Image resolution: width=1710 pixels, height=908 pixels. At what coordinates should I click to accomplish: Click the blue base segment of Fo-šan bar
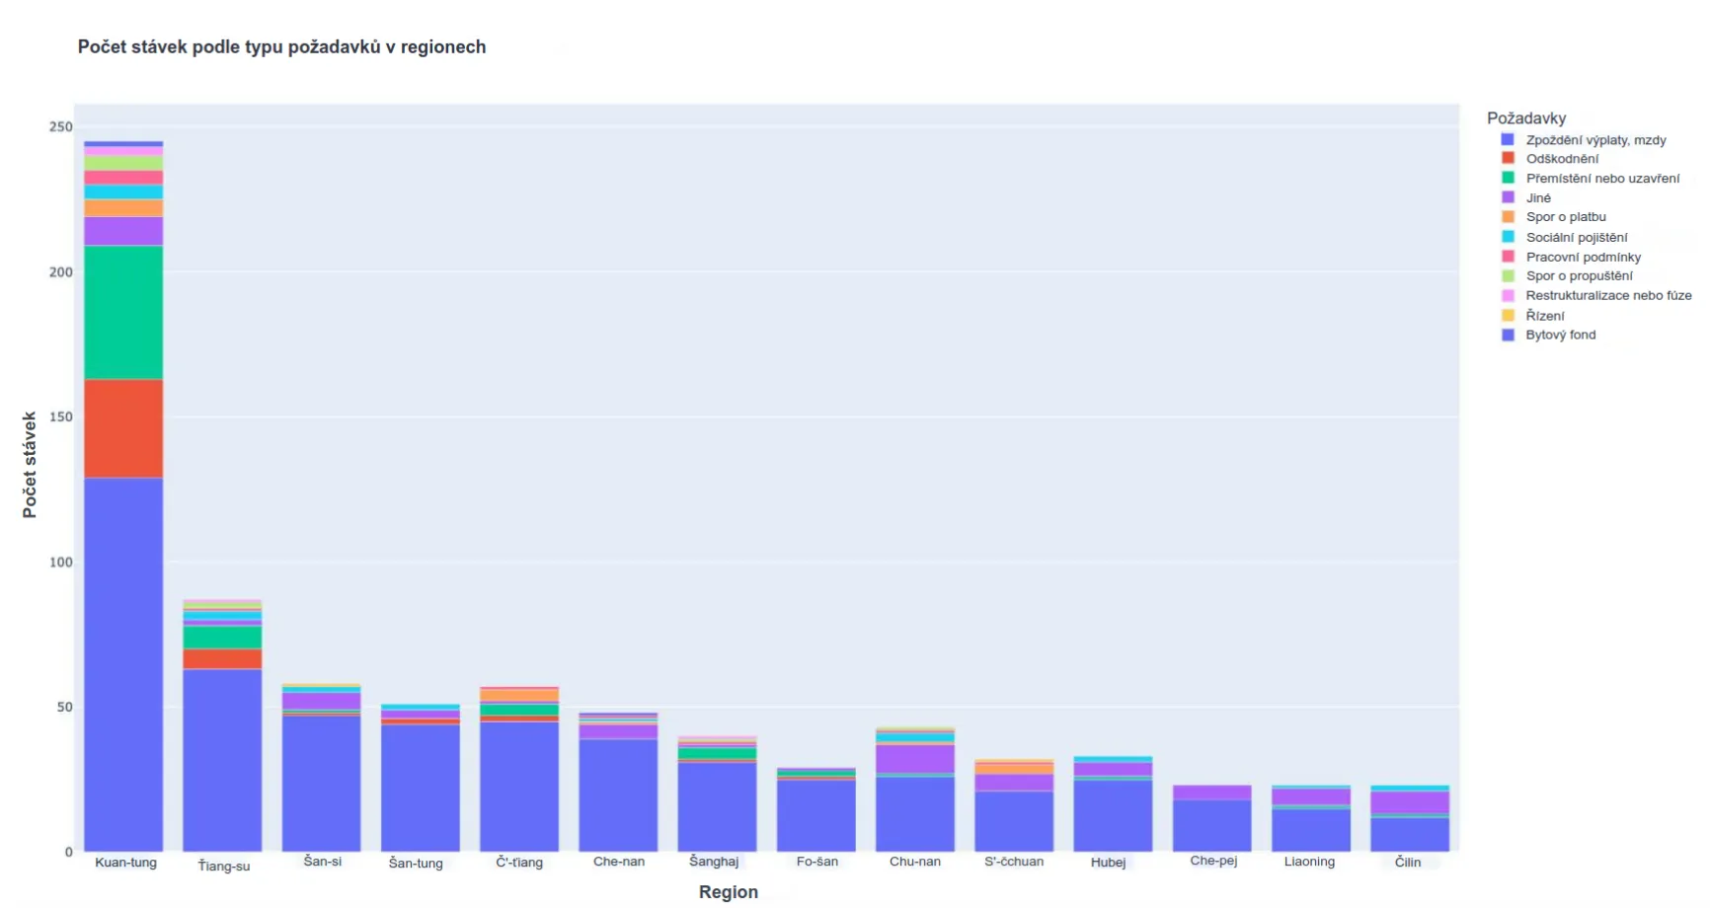[x=816, y=815]
